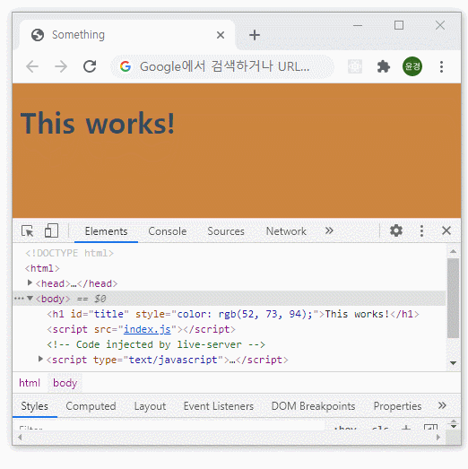Open the extensions puzzle icon
Screen dimensions: 468x469
click(x=383, y=66)
